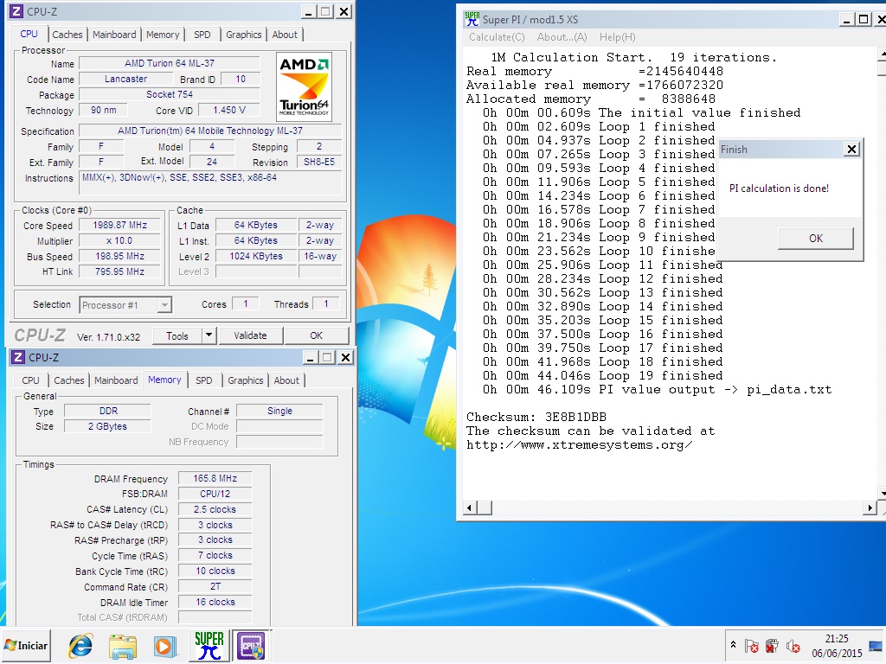Click the CAS# Latency value 2.5 clocks
Viewport: 886px width, 664px height.
click(215, 509)
